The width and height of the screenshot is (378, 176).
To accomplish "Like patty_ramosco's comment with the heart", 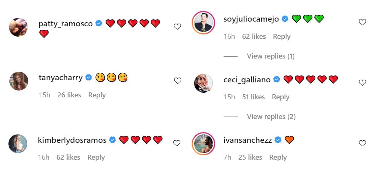I will [177, 27].
